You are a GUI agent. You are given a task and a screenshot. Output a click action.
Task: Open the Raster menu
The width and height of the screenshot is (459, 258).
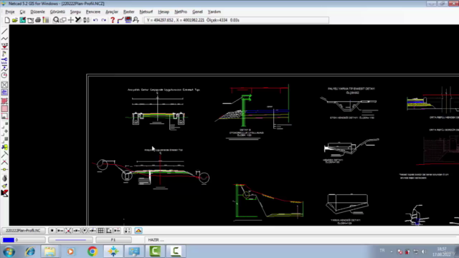point(129,11)
